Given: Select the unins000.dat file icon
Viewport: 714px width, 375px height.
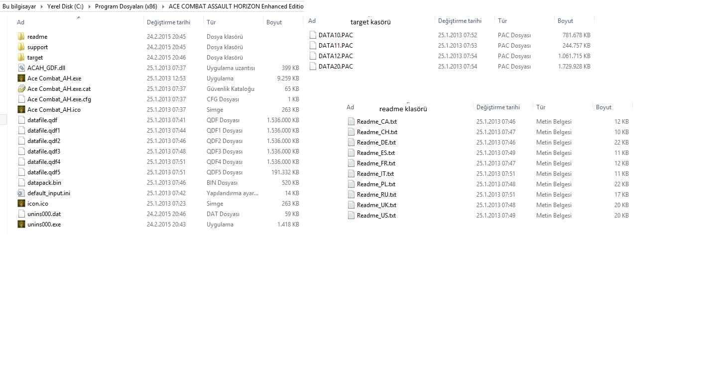Looking at the screenshot, I should [21, 214].
